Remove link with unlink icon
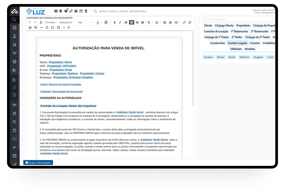Image resolution: width=285 pixels, height=194 pixels. tap(190, 22)
